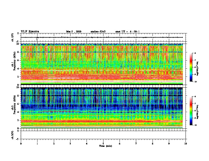
Task: Click the "-6" label on the ch.1 color scale
Action: [195, 53]
